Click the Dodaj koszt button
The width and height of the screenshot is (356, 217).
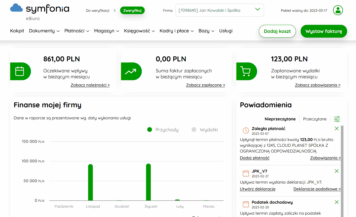point(277,31)
